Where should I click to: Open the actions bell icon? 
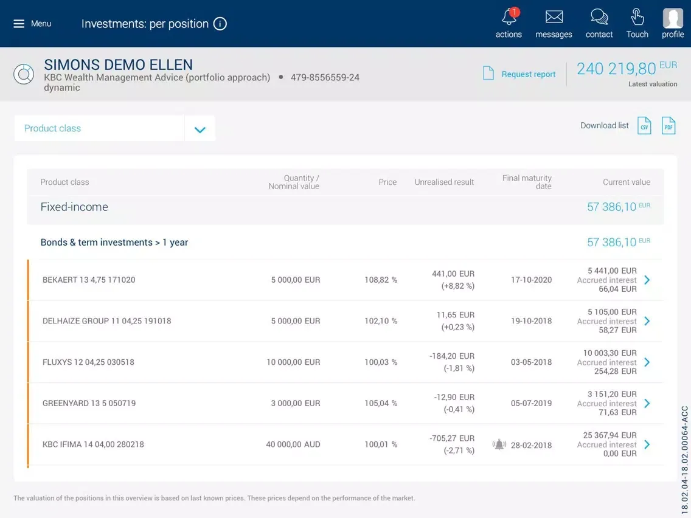pyautogui.click(x=509, y=17)
